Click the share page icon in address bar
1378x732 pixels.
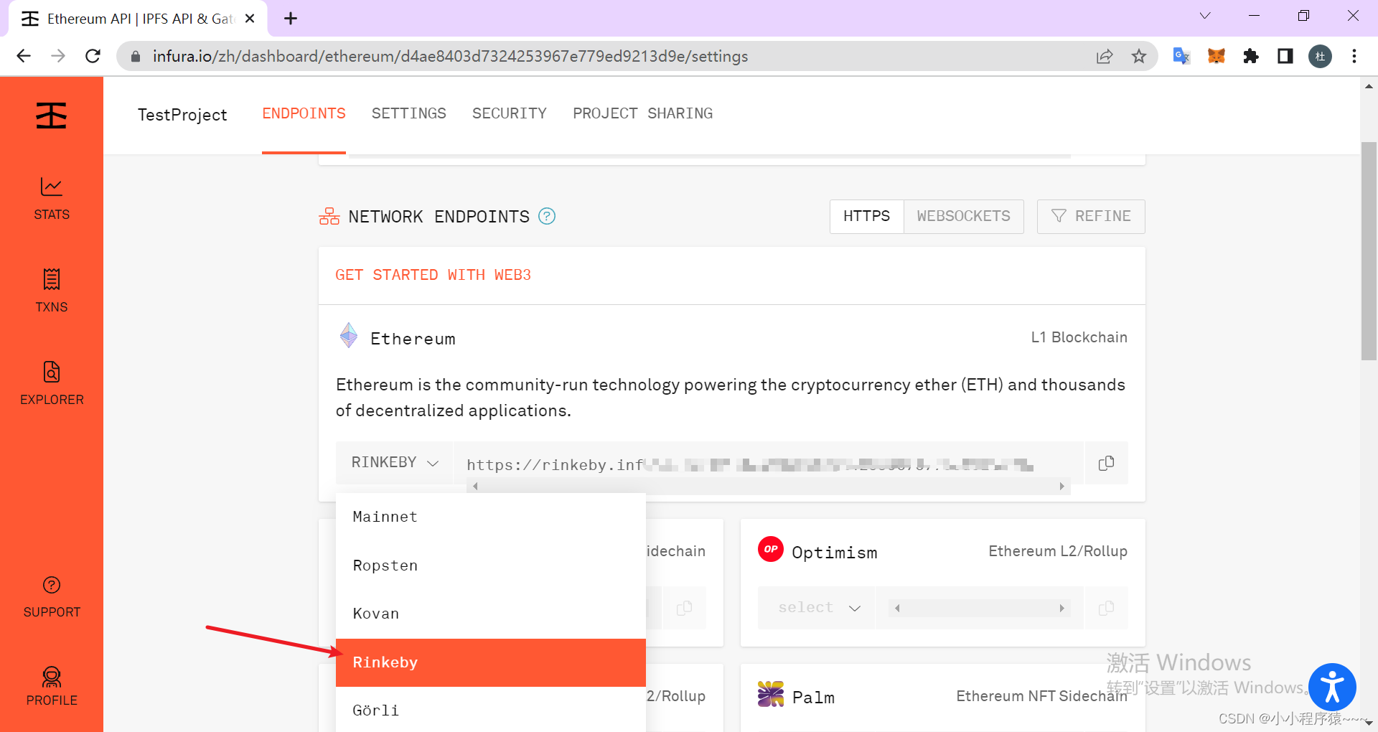coord(1105,56)
